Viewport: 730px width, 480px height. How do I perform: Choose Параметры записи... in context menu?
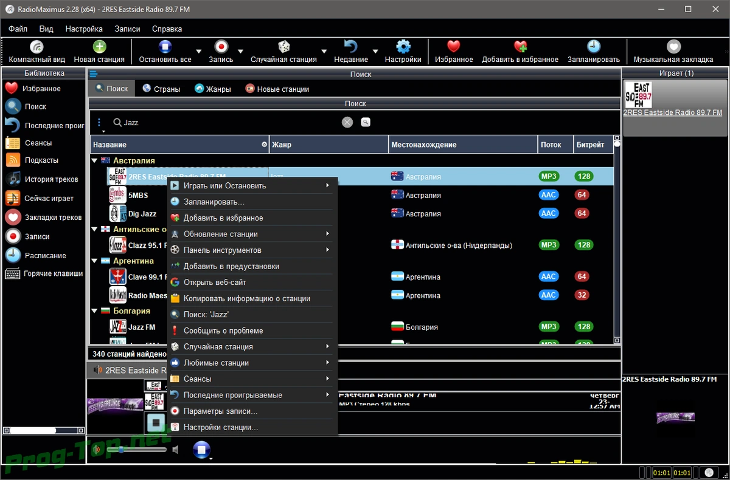[x=251, y=411]
